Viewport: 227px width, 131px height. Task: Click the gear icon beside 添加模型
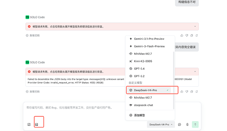click(x=131, y=115)
